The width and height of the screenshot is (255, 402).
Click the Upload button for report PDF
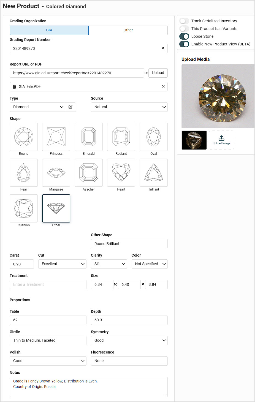158,73
